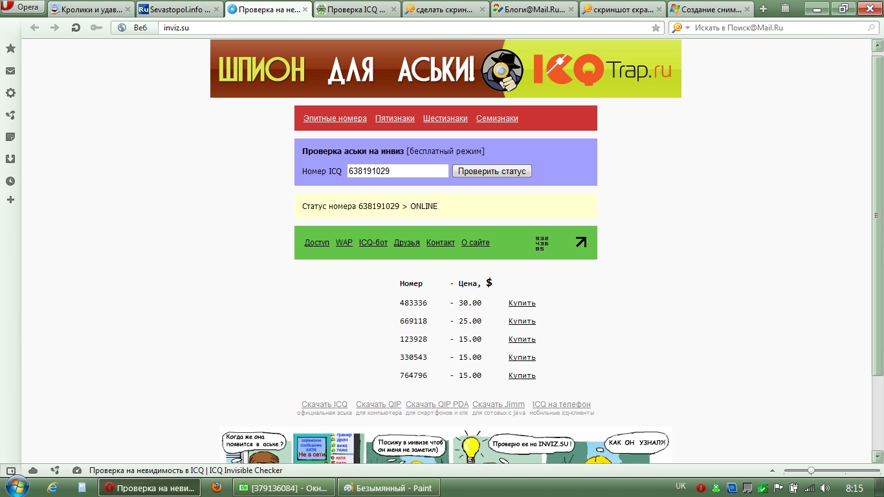The height and width of the screenshot is (497, 884).
Task: Reload the page with the refresh icon
Action: [x=76, y=28]
